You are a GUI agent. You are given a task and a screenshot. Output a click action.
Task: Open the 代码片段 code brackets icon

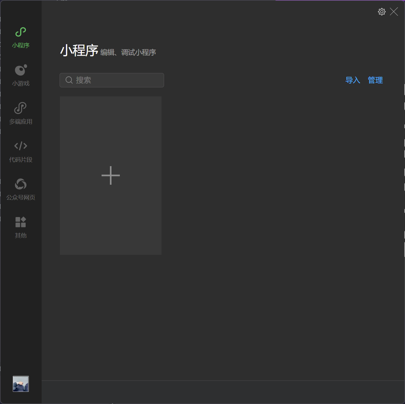pos(21,146)
